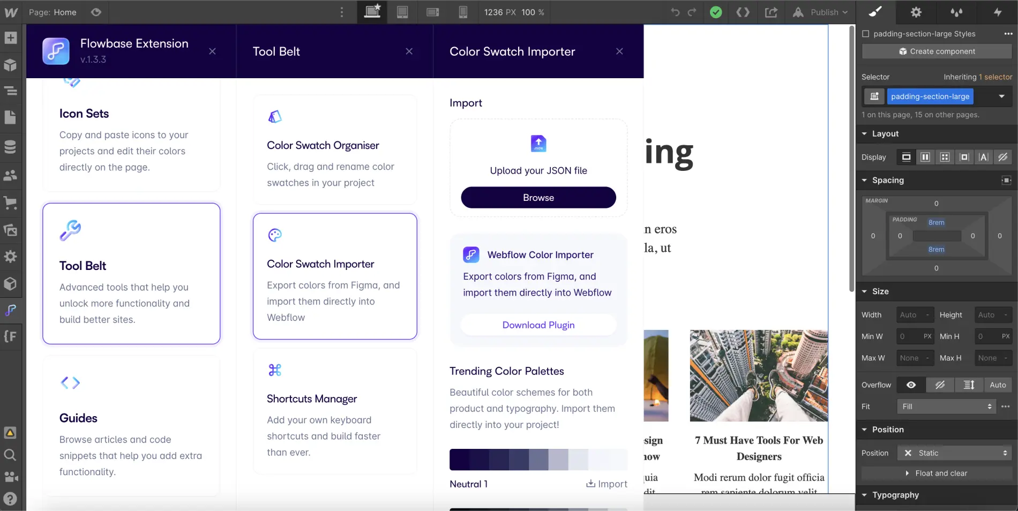Switch to the Style Manager drops tab

coord(957,12)
